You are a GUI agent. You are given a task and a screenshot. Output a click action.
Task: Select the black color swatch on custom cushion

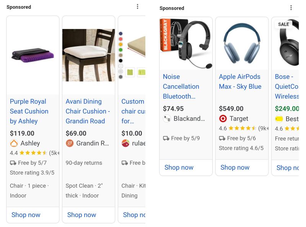(x=121, y=61)
